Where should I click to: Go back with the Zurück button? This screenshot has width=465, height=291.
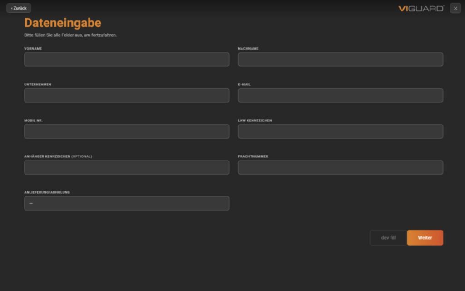pyautogui.click(x=19, y=8)
